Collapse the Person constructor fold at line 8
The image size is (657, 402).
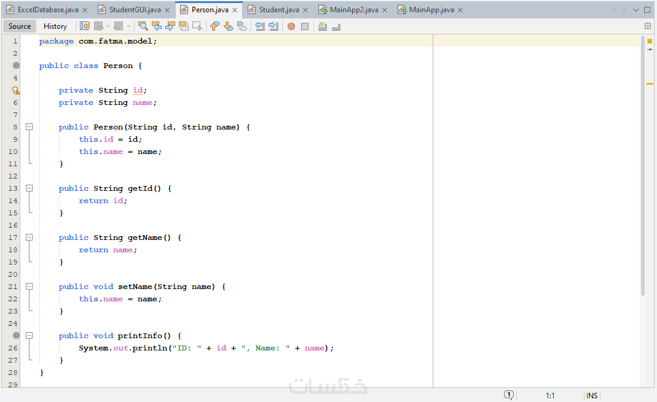[x=29, y=127]
